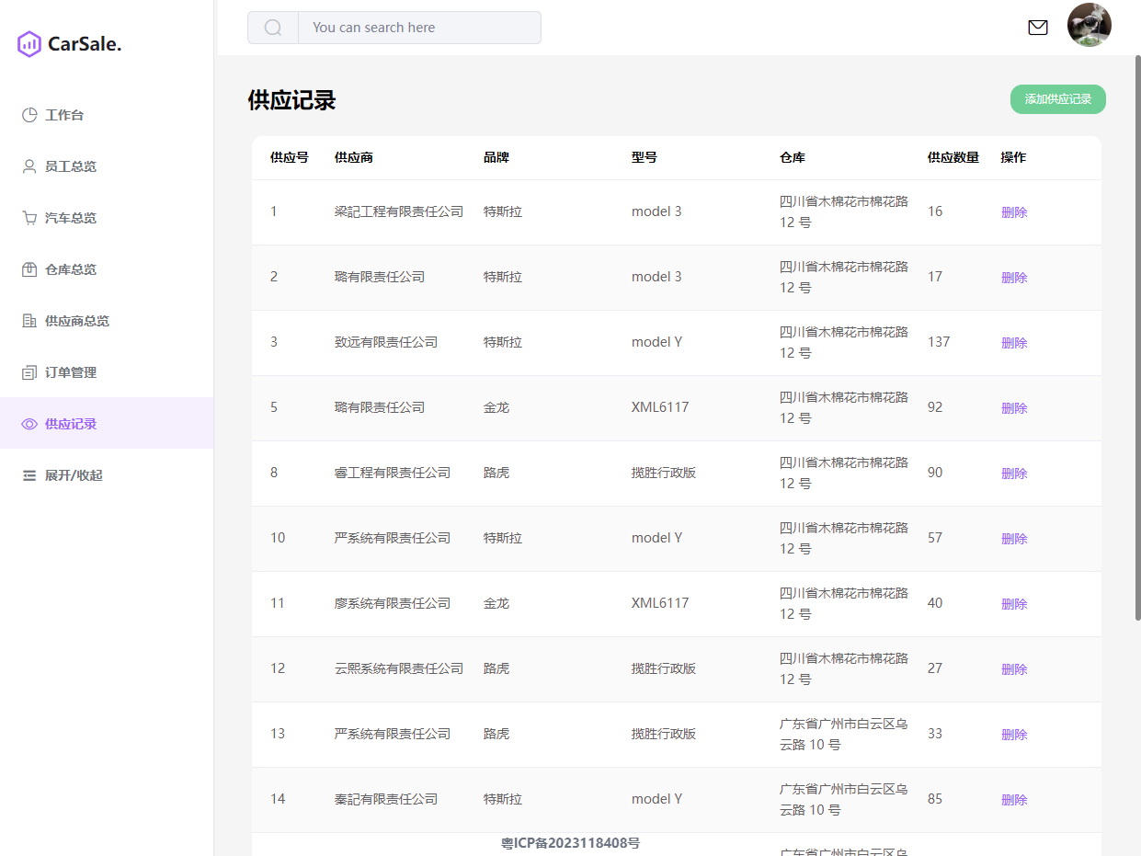Click the 仓库 column header

[x=793, y=158]
